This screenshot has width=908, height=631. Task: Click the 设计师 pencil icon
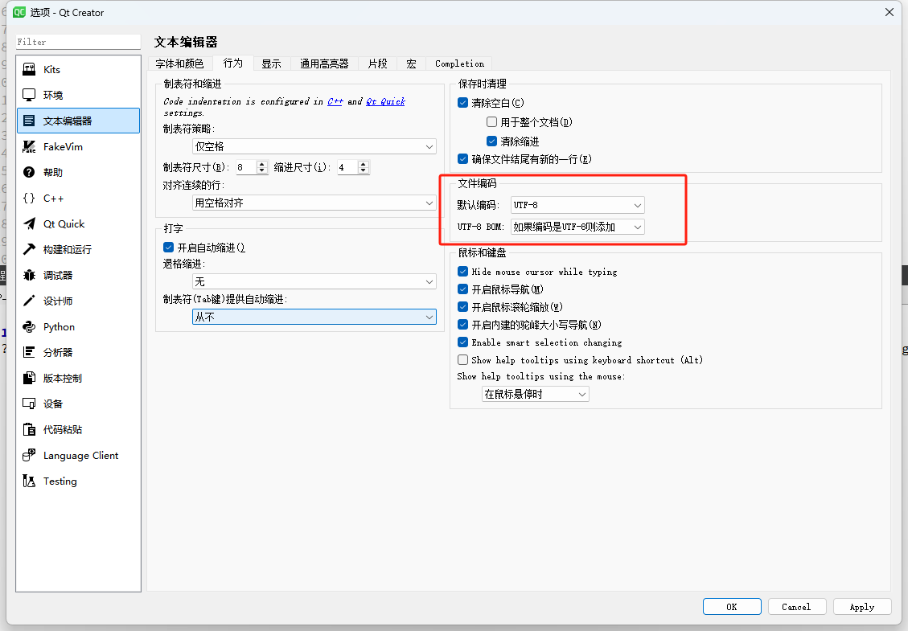point(29,301)
